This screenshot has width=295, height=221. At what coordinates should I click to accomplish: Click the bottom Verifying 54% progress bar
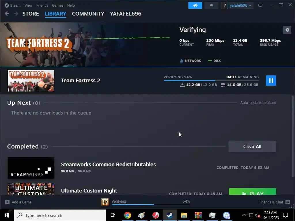coord(151,205)
